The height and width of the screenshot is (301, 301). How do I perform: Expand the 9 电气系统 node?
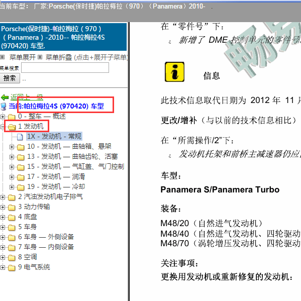tap(3, 267)
